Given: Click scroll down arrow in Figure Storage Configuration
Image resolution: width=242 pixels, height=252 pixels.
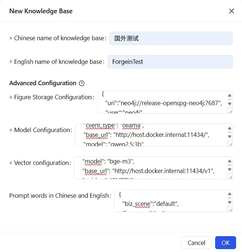Looking at the screenshot, I should 229,104.
